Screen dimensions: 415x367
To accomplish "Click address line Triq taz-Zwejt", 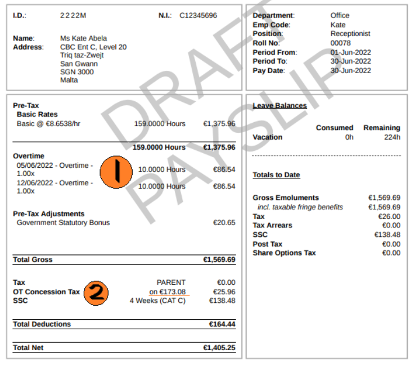I will [82, 55].
